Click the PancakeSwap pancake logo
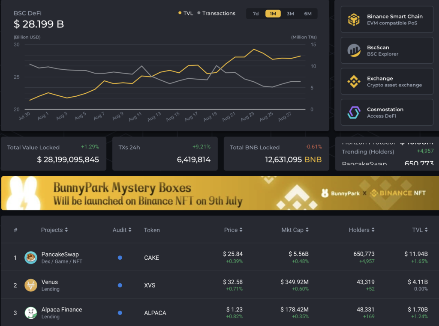This screenshot has height=326, width=439. [30, 257]
